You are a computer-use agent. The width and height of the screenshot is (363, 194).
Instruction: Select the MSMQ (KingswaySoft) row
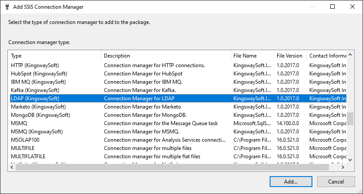coord(178,132)
